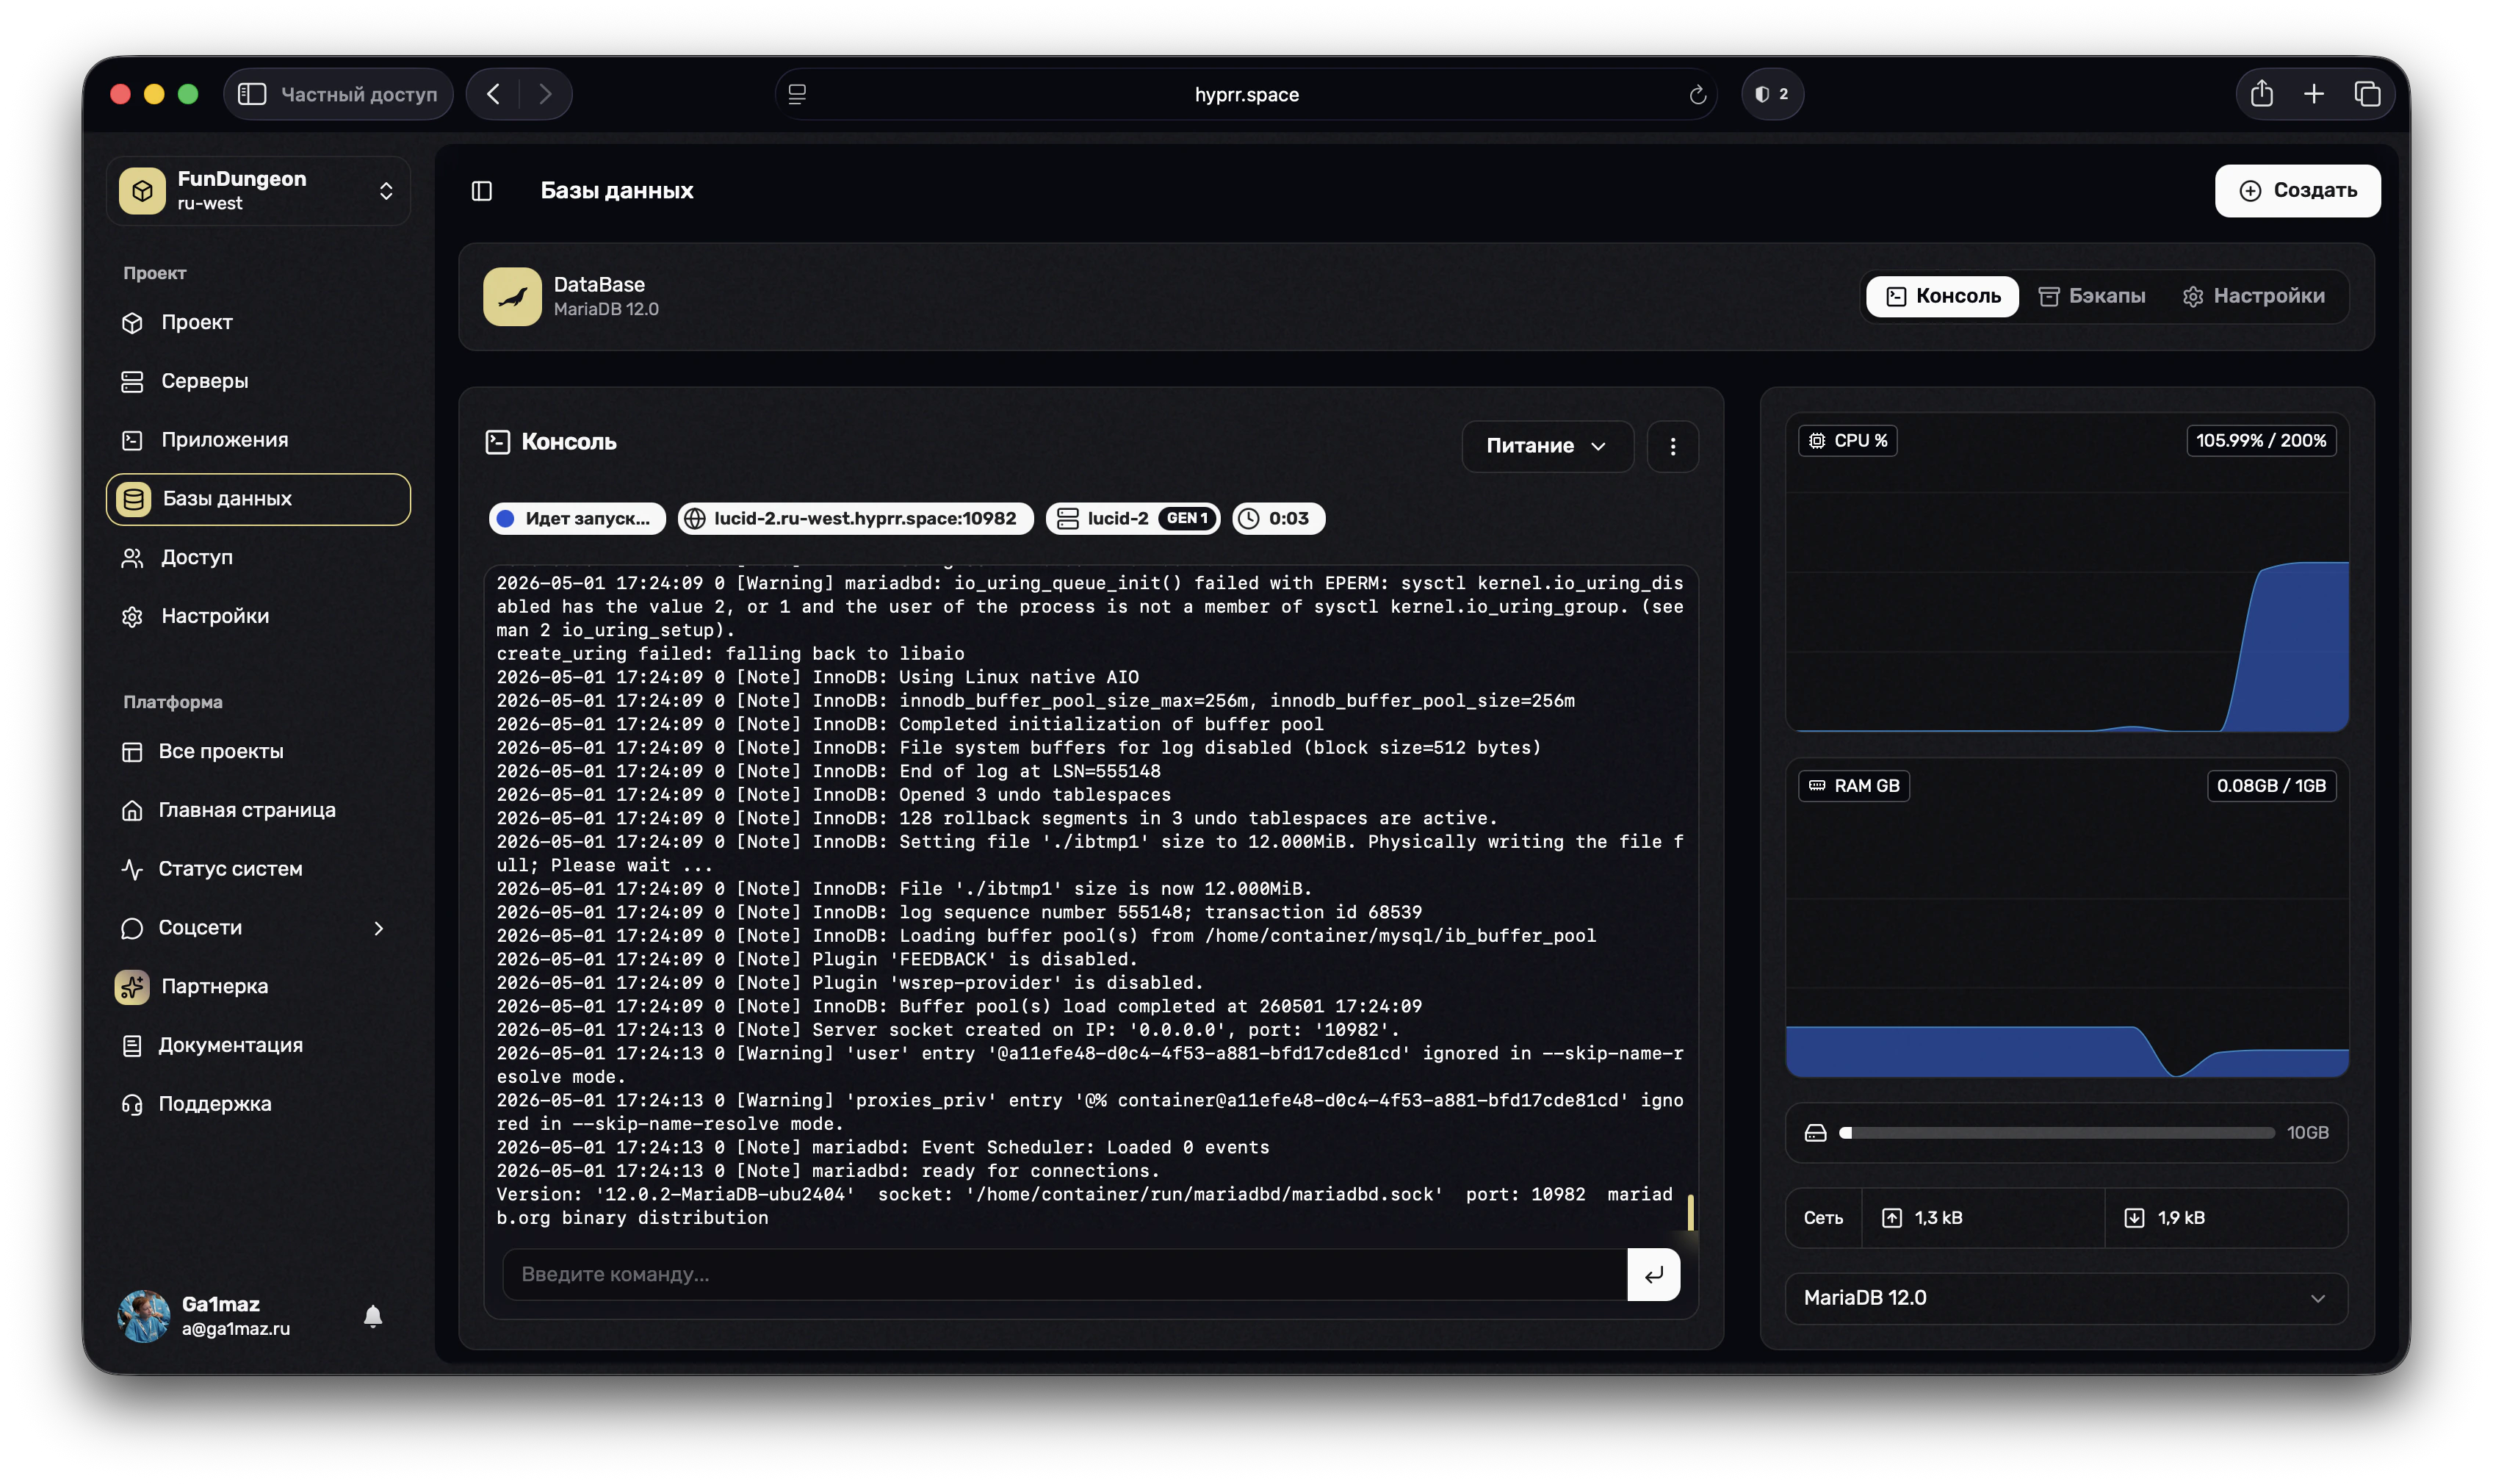Click the 0:03 uptime badge
The height and width of the screenshot is (1484, 2493).
(1277, 518)
